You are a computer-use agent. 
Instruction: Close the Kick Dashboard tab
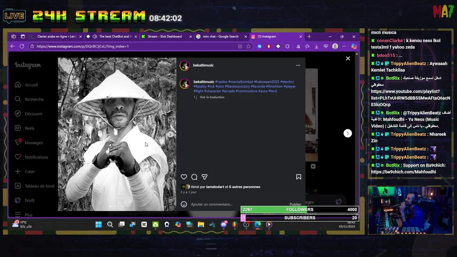pos(190,36)
